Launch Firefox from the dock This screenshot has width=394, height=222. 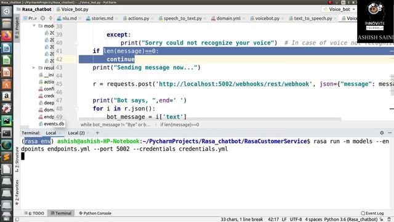coord(7,36)
